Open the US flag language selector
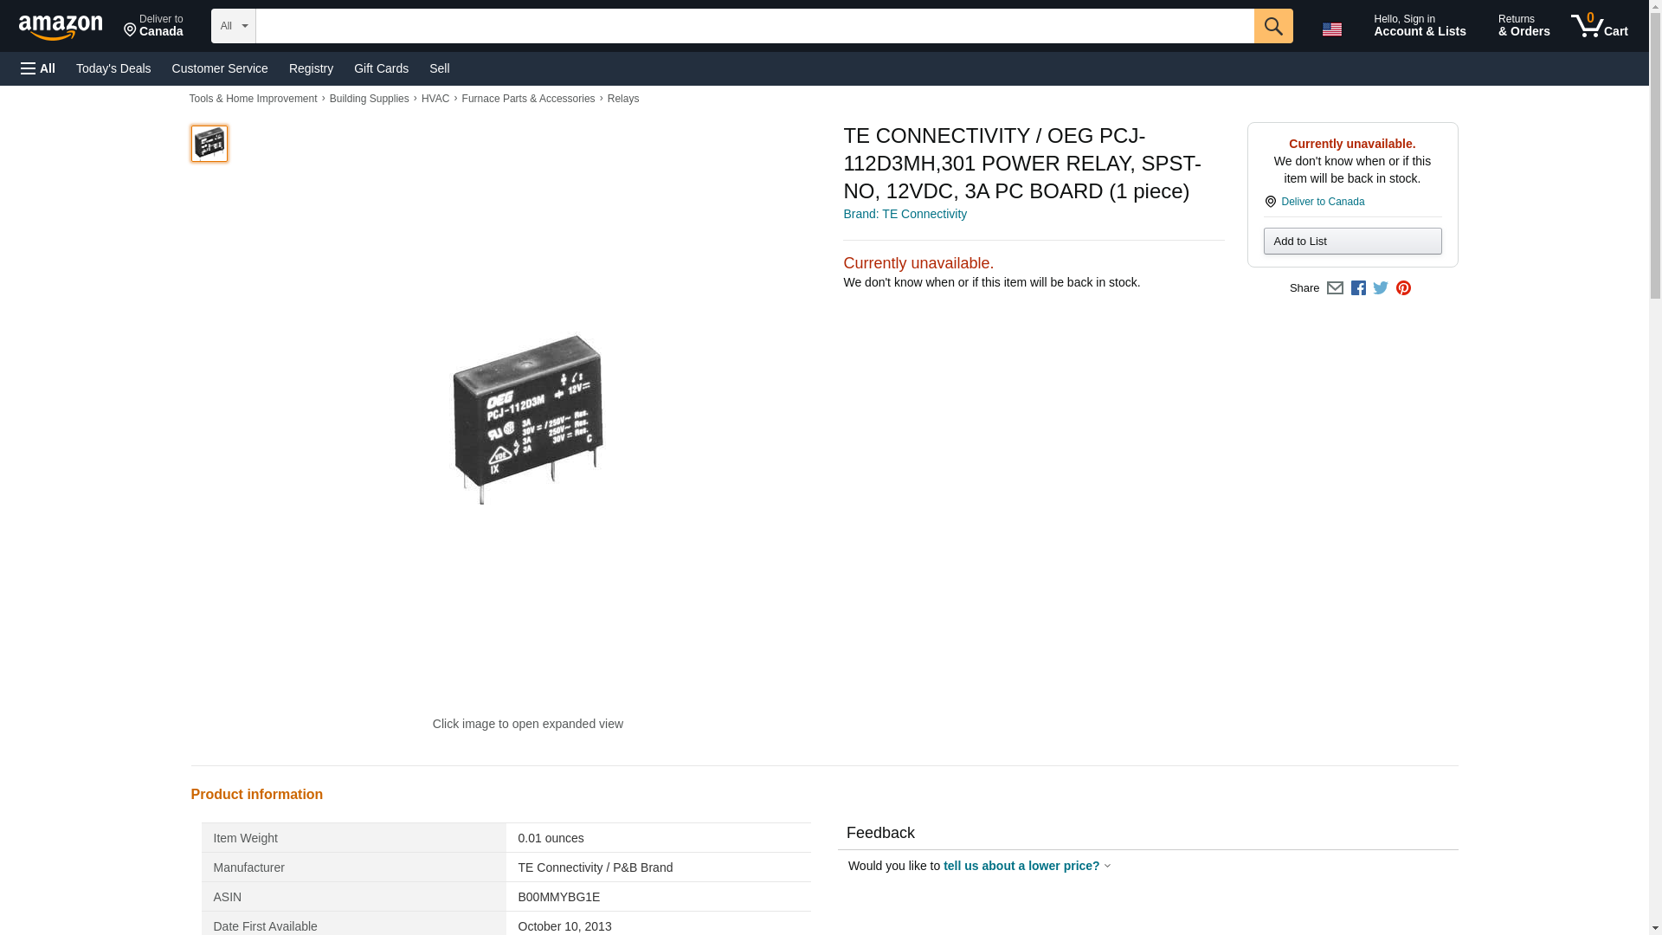This screenshot has width=1662, height=935. point(1331,29)
